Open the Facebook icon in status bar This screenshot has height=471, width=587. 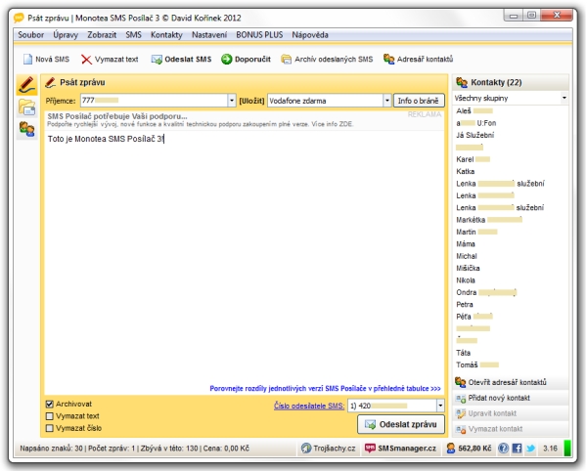click(x=517, y=448)
